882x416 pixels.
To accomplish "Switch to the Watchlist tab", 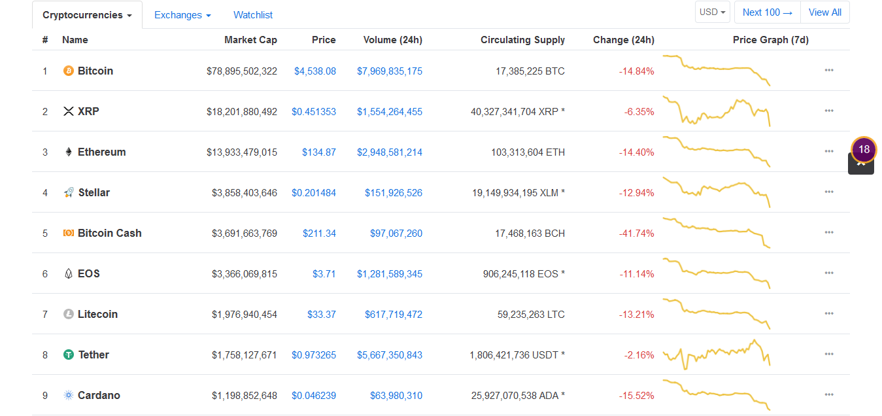I will (253, 14).
